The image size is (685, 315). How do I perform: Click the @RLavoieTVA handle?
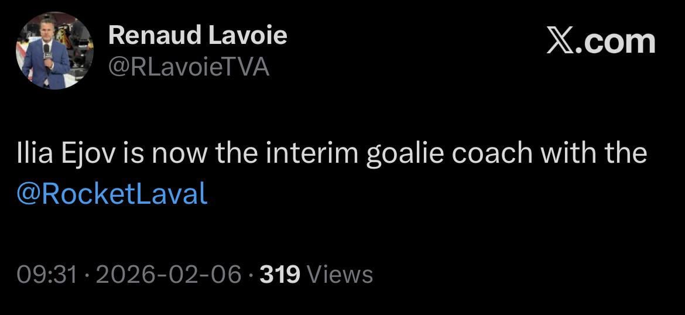click(x=189, y=67)
